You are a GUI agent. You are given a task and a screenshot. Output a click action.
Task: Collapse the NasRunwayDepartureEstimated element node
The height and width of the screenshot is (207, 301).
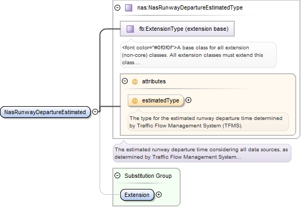click(95, 111)
